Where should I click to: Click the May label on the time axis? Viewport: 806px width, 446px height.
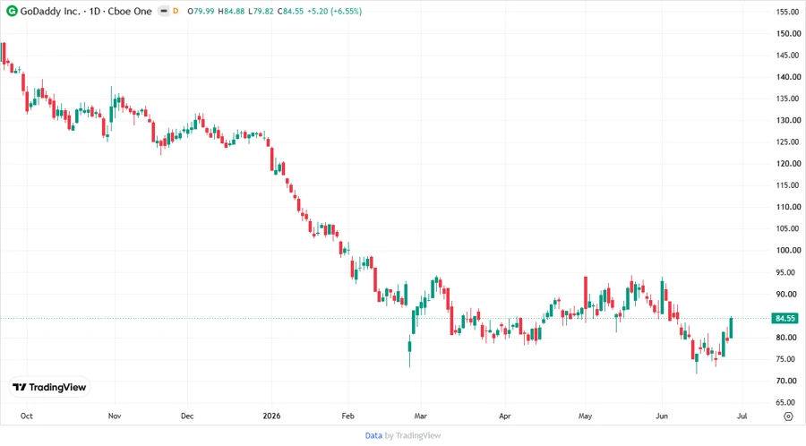tap(585, 416)
